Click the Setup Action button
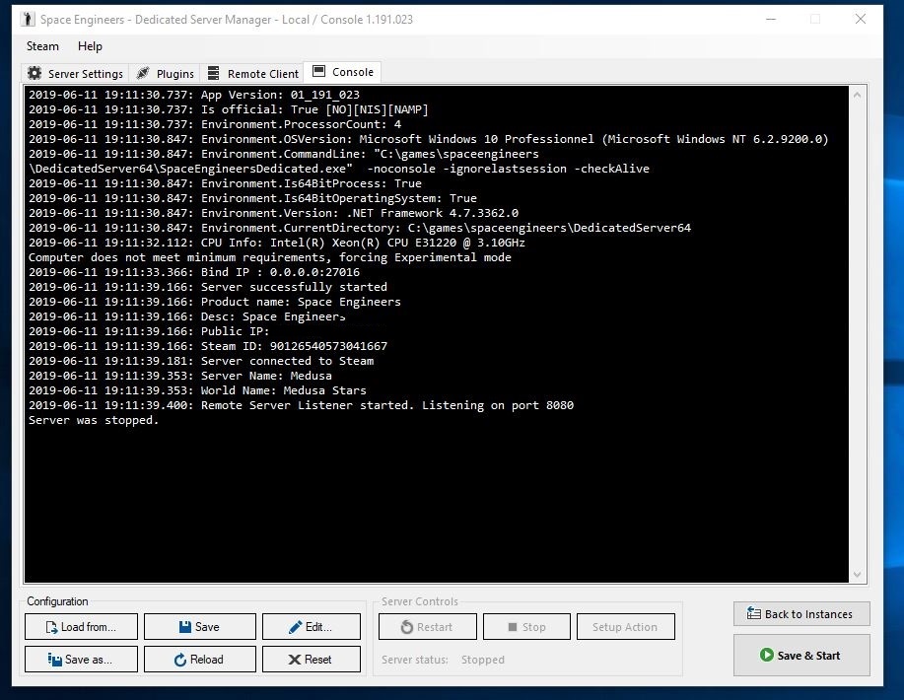 [624, 627]
